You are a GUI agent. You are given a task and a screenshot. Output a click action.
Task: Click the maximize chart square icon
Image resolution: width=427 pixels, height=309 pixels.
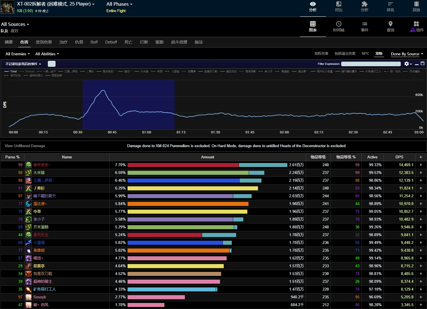click(x=422, y=64)
